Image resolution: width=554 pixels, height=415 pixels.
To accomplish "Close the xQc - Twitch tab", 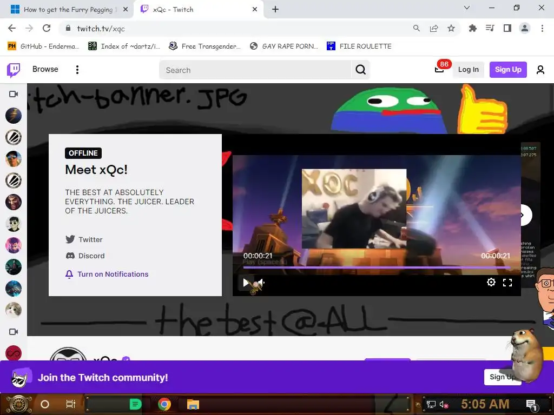I will 255,10.
